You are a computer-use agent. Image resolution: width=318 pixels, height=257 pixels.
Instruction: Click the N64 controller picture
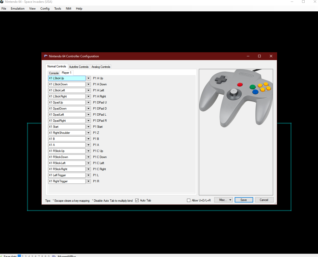pos(236,98)
